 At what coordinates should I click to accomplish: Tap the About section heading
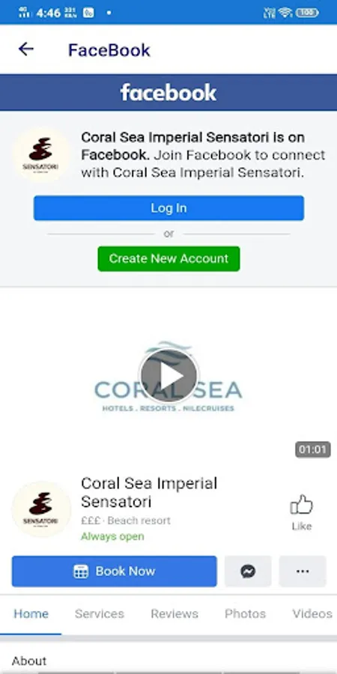29,661
